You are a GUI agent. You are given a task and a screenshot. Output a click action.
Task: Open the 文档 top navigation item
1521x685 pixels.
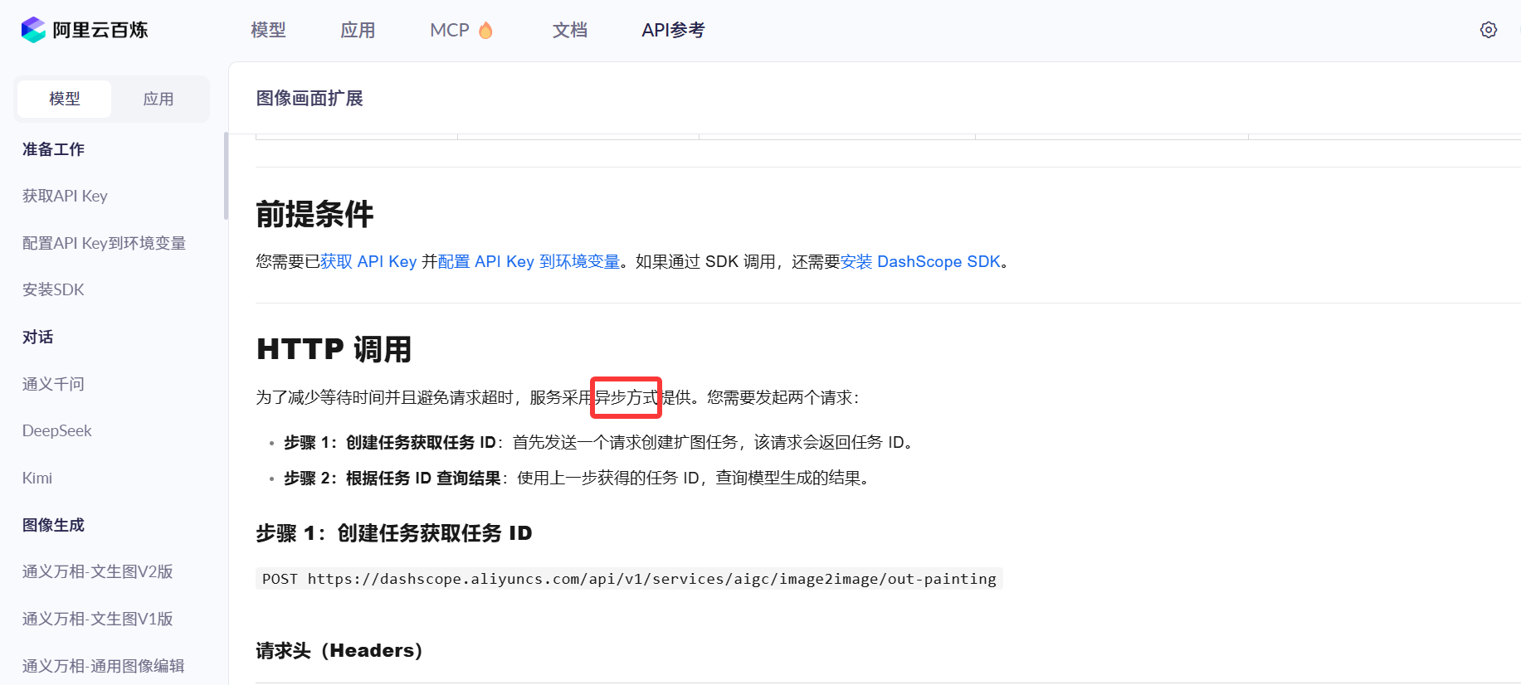click(570, 30)
